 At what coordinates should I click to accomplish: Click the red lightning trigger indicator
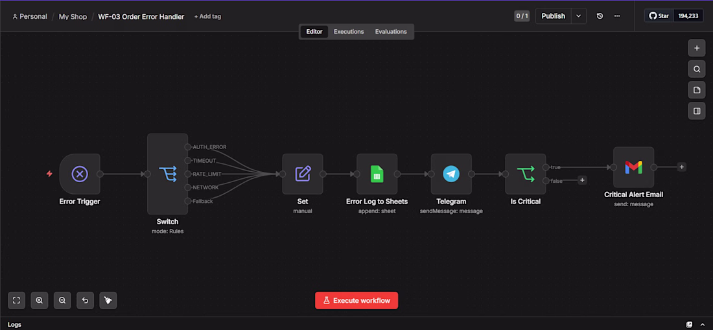[x=49, y=174]
